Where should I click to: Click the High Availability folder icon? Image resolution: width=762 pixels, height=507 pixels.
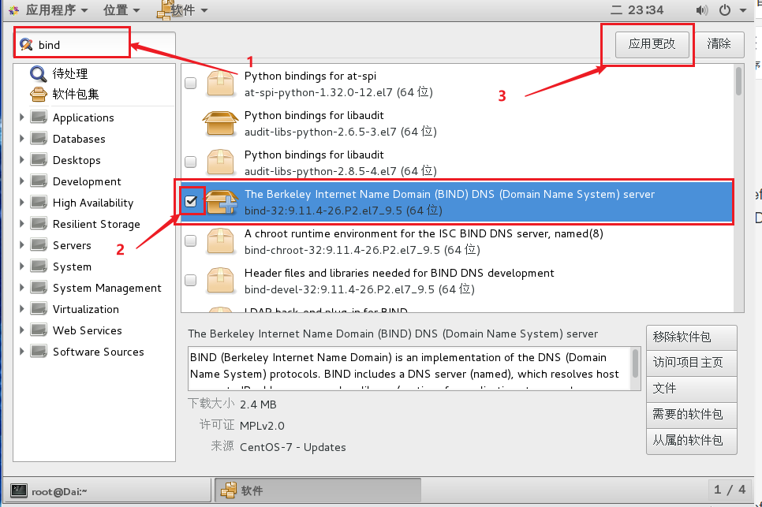click(x=39, y=203)
